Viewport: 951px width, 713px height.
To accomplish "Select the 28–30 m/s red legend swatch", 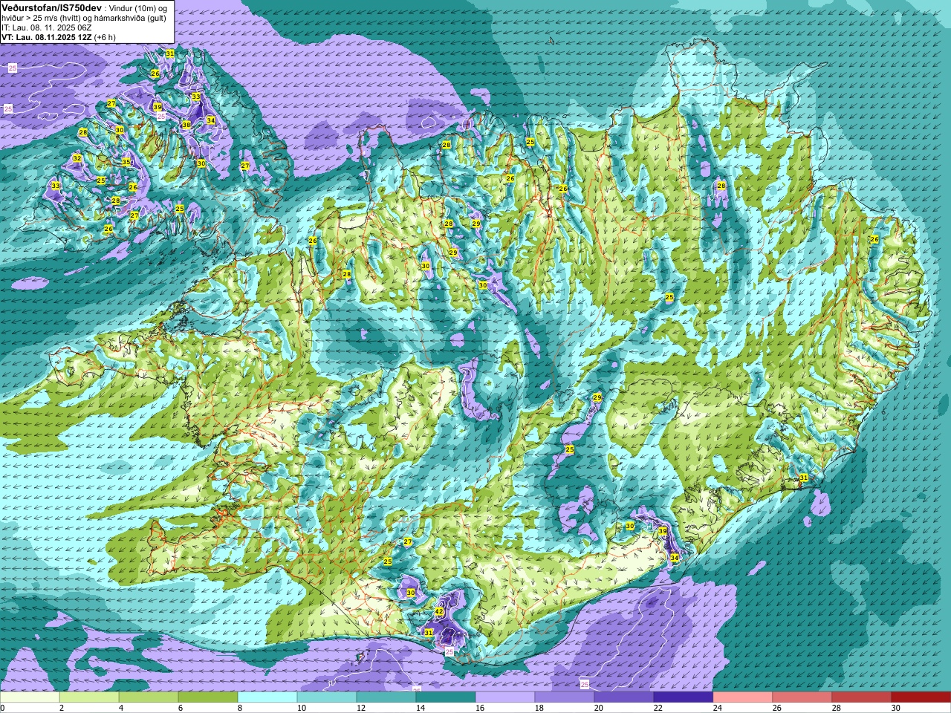I will [x=862, y=697].
